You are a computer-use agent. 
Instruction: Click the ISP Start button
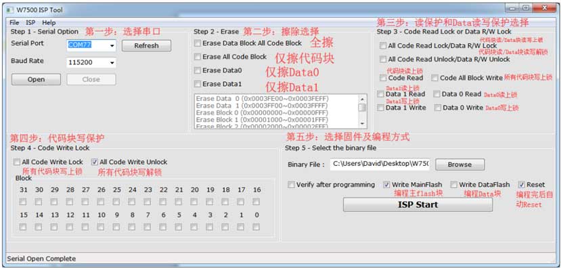coord(418,204)
